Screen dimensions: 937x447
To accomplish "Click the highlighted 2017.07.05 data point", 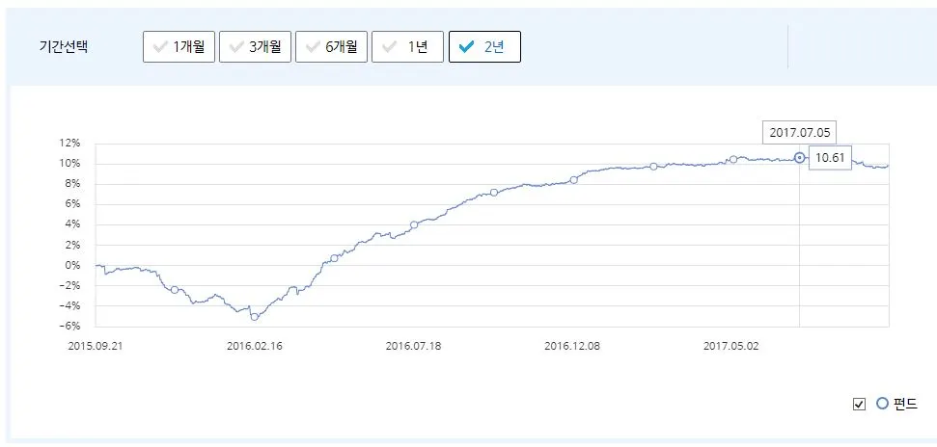I will pyautogui.click(x=800, y=158).
